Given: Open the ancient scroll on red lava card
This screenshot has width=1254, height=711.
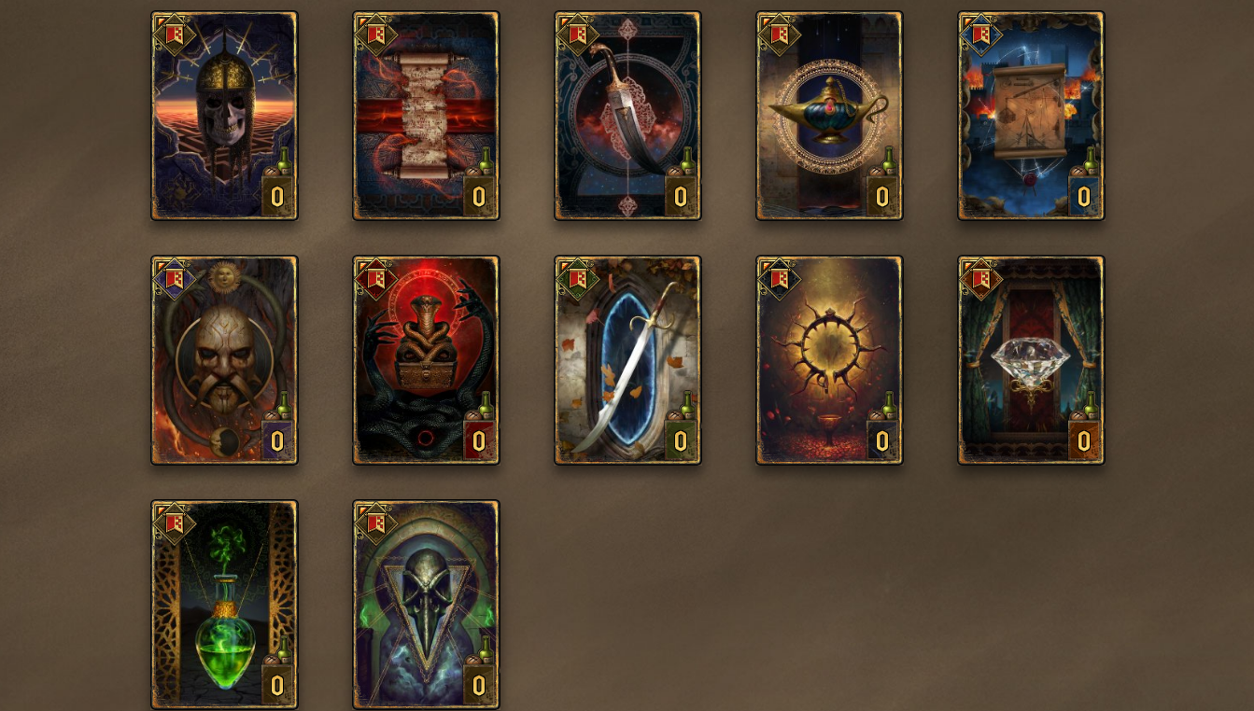Looking at the screenshot, I should 426,116.
